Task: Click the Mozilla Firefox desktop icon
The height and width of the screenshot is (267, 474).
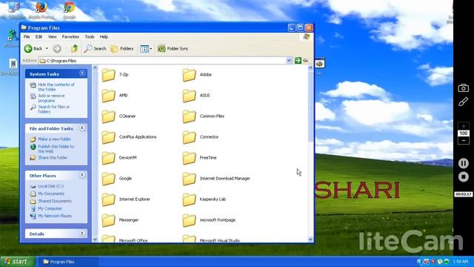Action: tap(41, 10)
